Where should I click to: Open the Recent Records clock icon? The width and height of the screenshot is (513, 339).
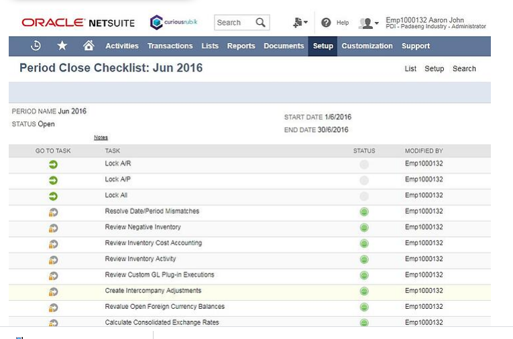pyautogui.click(x=36, y=46)
